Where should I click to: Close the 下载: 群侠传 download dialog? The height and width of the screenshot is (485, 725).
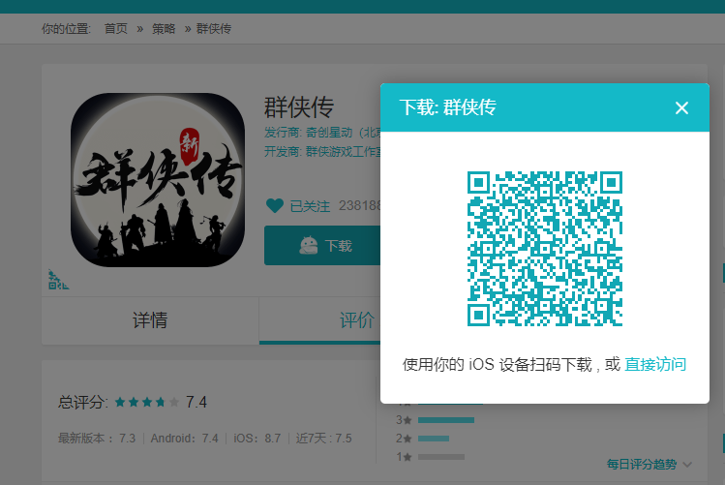pos(681,107)
